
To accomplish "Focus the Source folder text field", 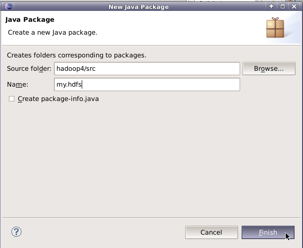I will [147, 69].
